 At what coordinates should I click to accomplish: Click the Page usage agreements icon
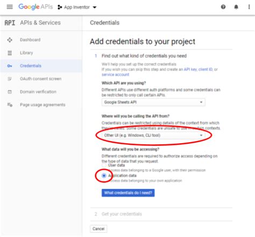point(10,105)
